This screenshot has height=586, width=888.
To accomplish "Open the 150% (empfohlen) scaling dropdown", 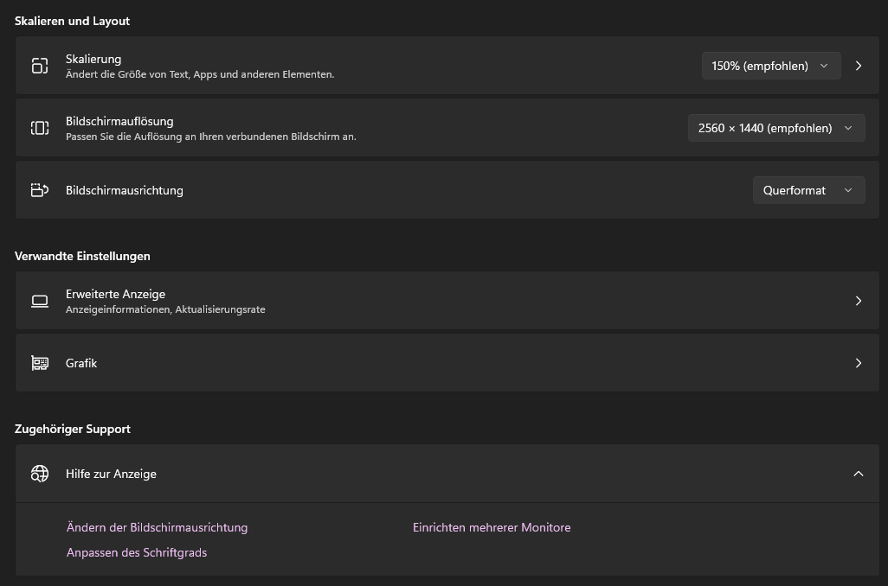I will click(x=770, y=66).
